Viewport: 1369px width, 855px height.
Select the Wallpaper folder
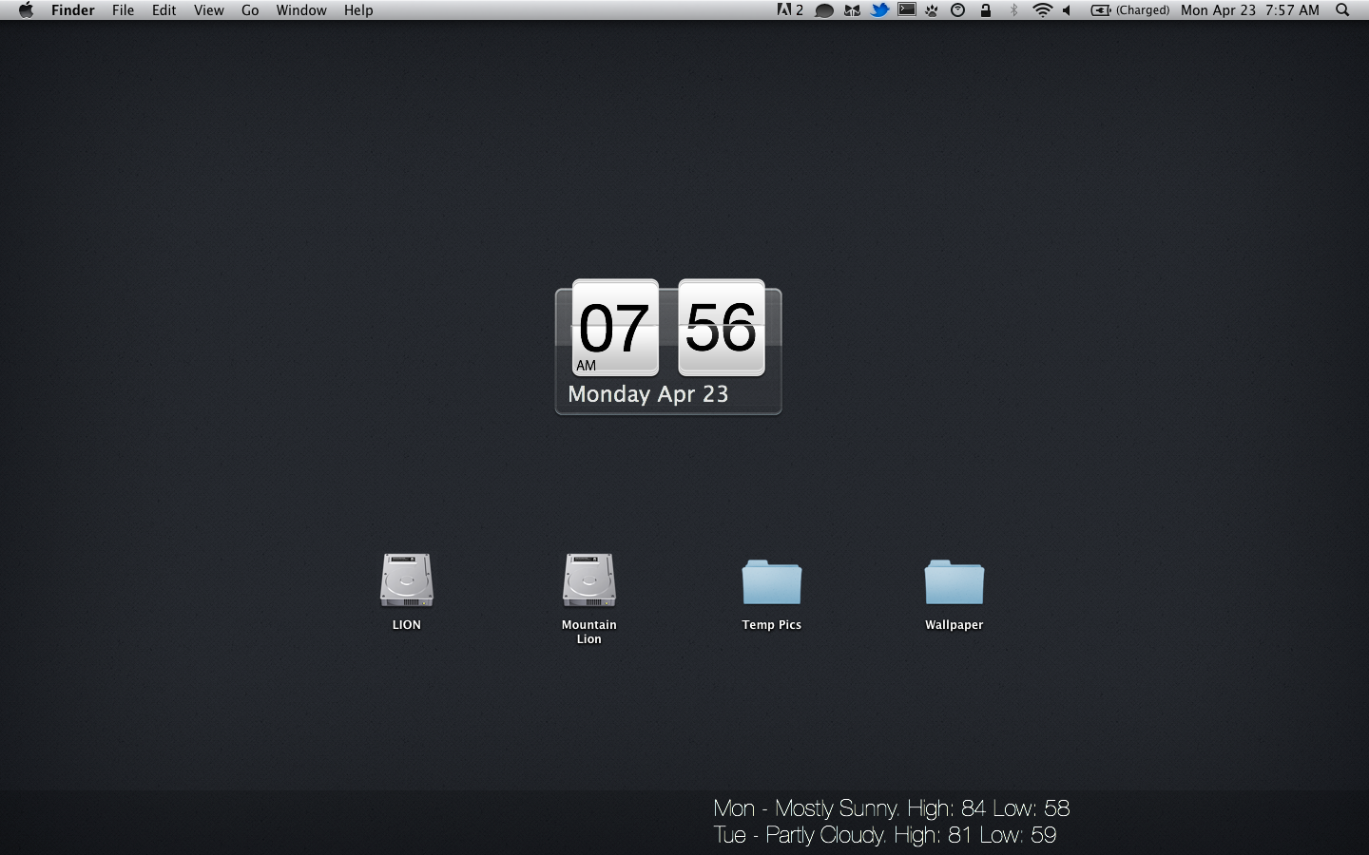coord(954,581)
